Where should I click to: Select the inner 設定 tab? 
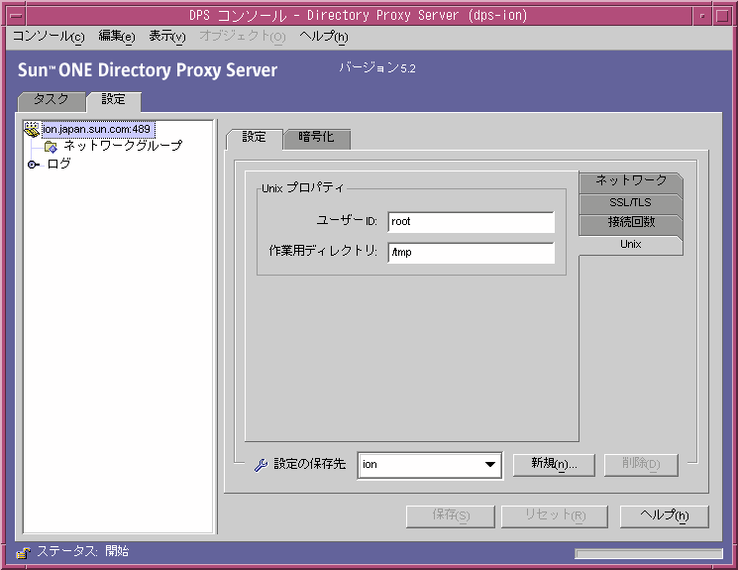pyautogui.click(x=255, y=138)
